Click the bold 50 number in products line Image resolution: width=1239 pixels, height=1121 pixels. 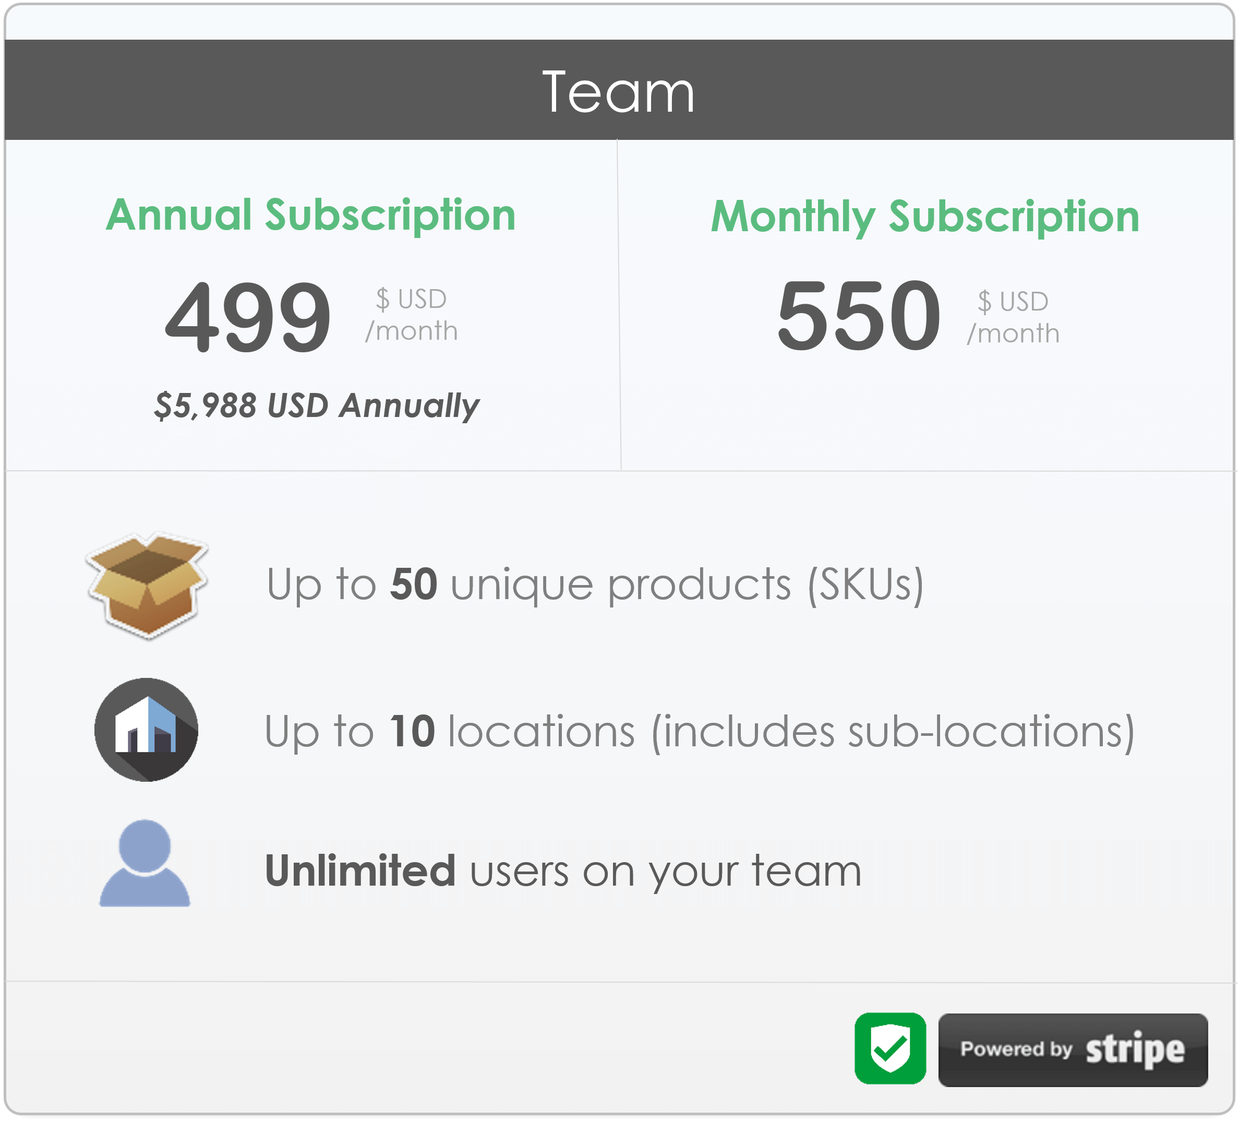(414, 583)
